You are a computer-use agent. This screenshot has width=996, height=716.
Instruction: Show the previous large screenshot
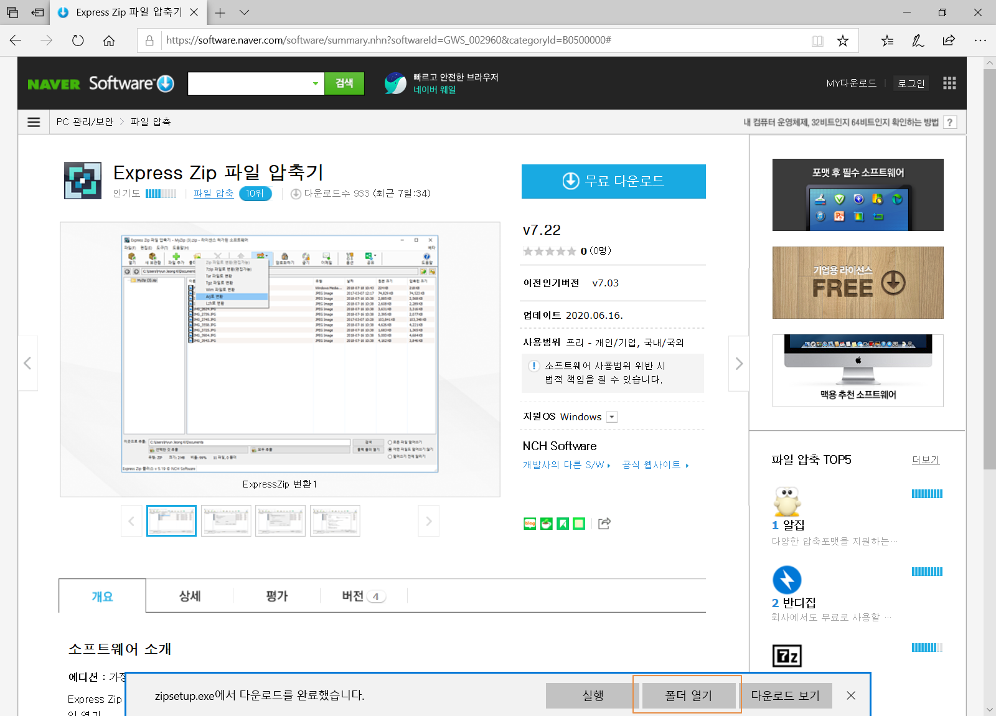coord(27,363)
